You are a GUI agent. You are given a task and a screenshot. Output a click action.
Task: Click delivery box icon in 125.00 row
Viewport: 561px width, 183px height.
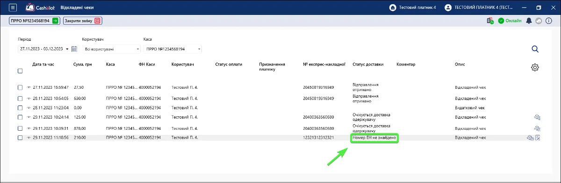tap(537, 117)
